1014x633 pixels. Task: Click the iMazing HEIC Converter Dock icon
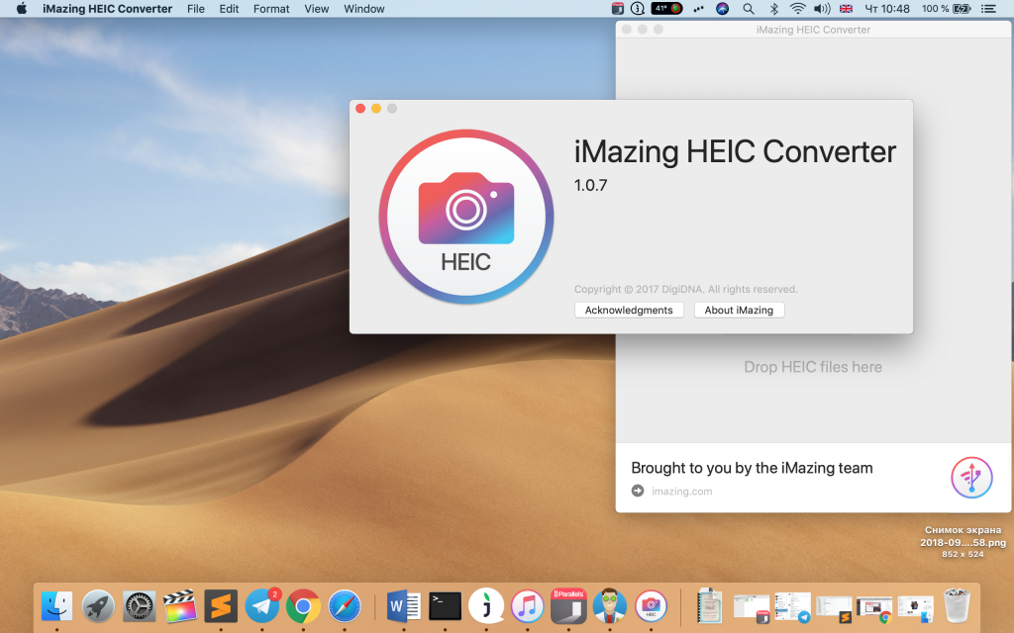[x=651, y=604]
